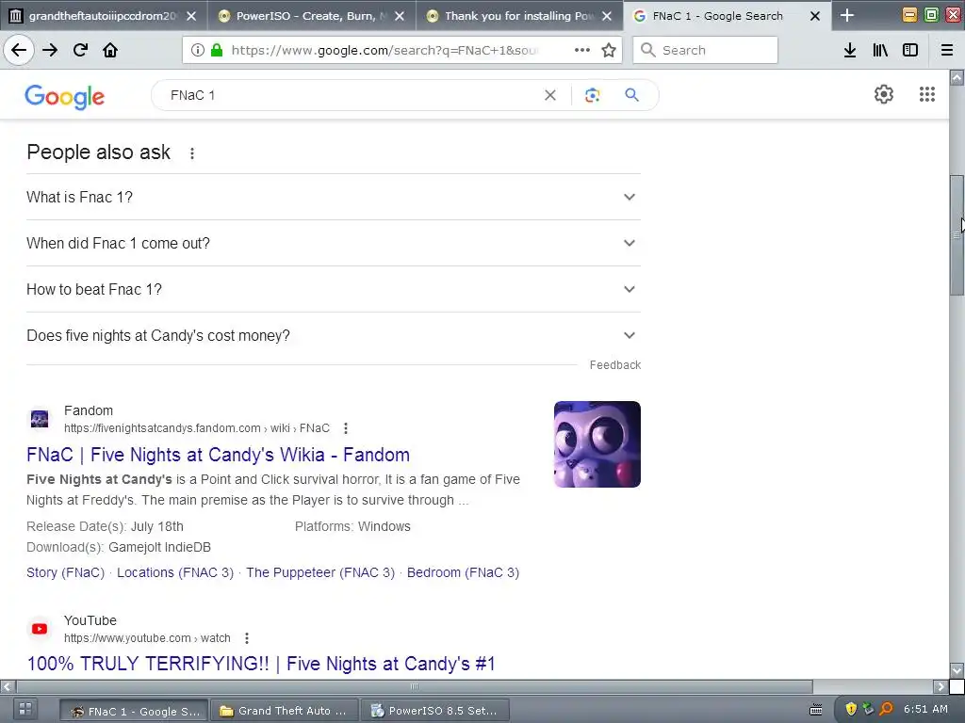Open Story (FNaC) sublink
The image size is (965, 723).
(x=65, y=572)
